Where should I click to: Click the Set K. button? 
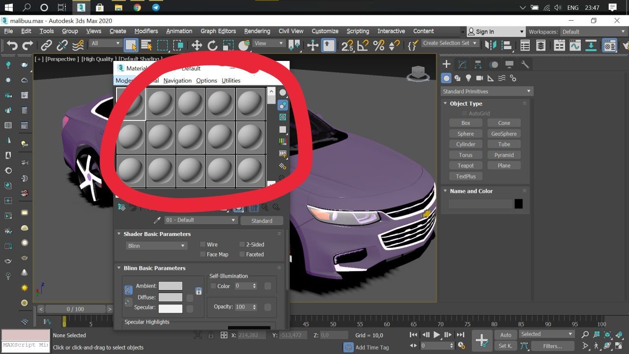coord(506,346)
